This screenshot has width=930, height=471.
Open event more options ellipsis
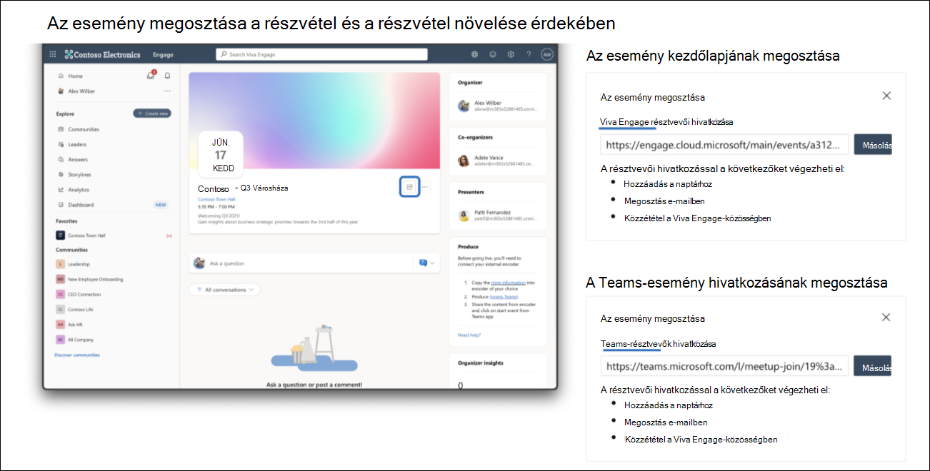click(426, 187)
